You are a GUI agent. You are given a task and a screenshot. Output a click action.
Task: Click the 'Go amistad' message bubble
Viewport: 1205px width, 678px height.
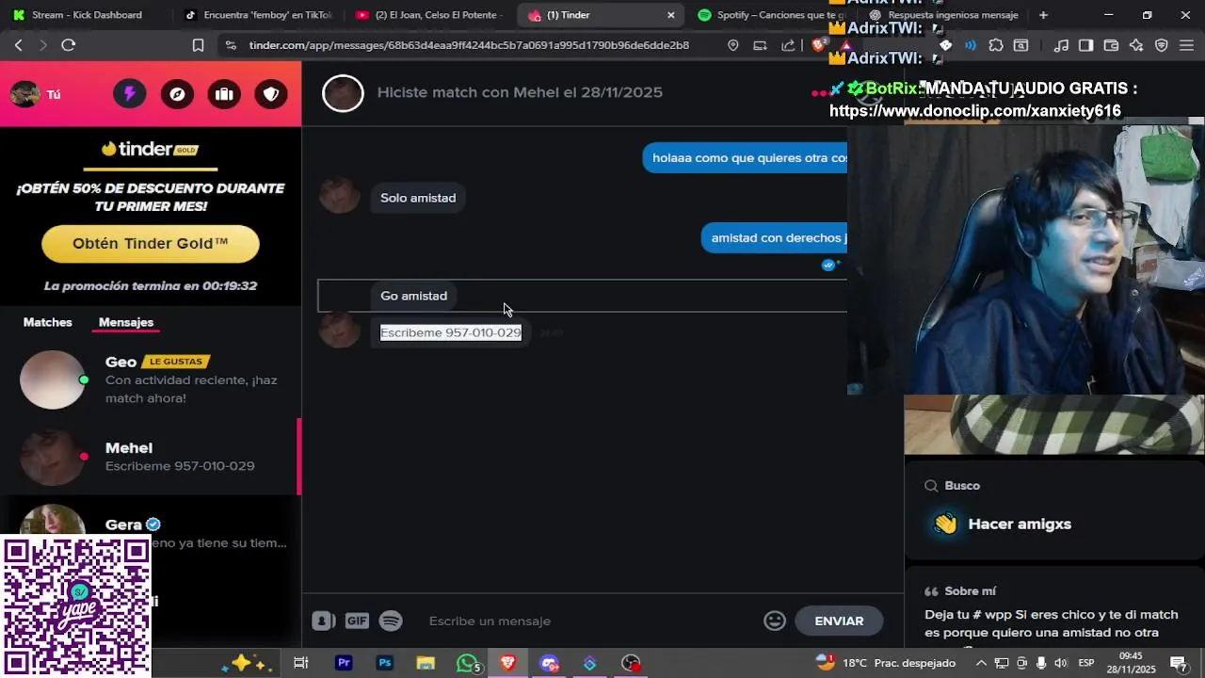(414, 296)
